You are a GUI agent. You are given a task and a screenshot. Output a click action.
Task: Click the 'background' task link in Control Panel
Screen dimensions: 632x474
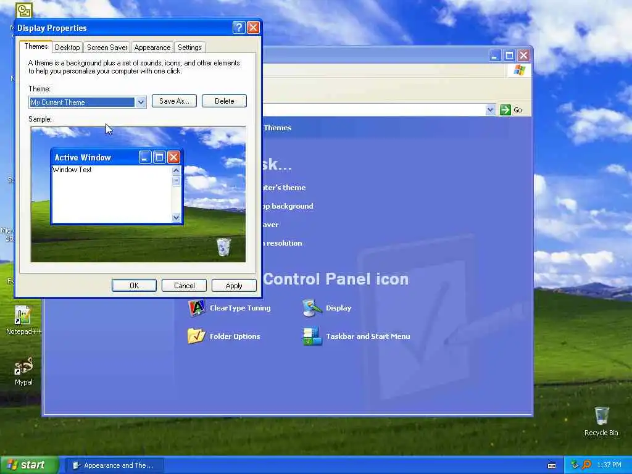288,206
